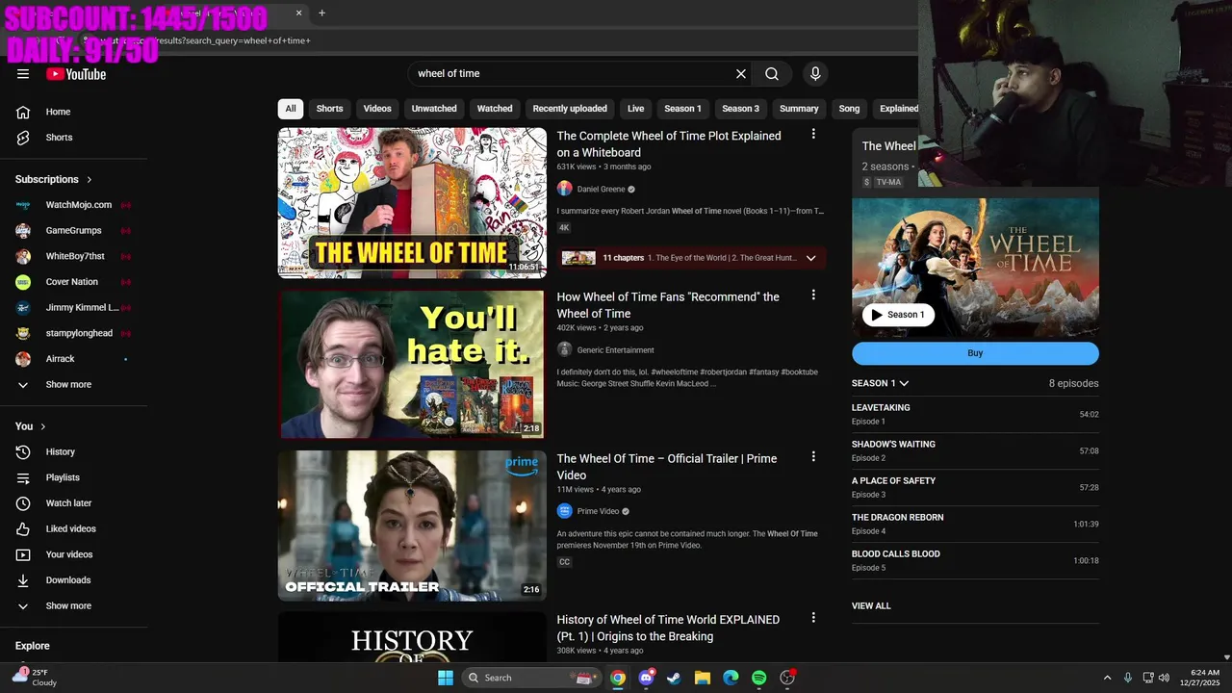Viewport: 1232px width, 693px height.
Task: Open the whiteboard plot explained thumbnail
Action: point(412,203)
